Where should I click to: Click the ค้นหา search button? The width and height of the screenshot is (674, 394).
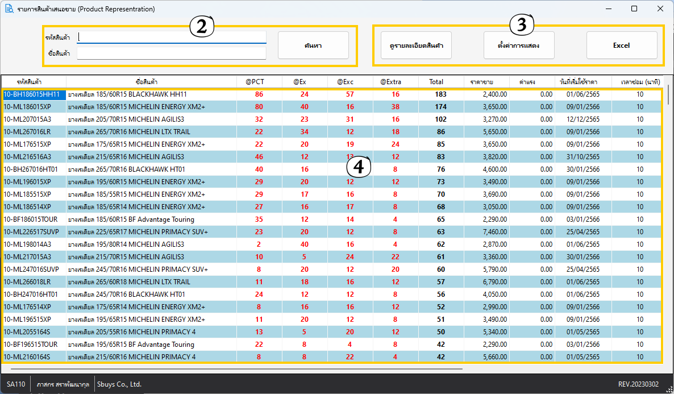click(x=313, y=45)
